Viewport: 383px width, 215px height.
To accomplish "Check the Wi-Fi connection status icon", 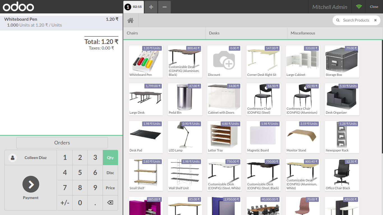I will tap(359, 7).
